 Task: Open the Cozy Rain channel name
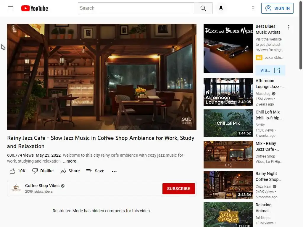263,187
